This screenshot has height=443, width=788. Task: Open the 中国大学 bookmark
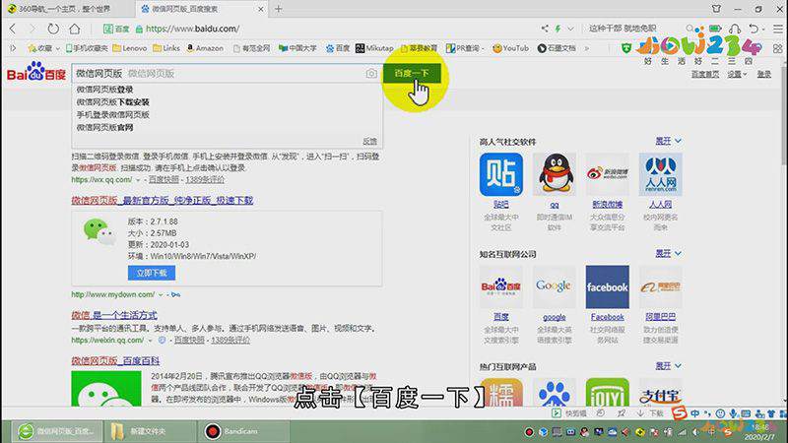(x=297, y=48)
